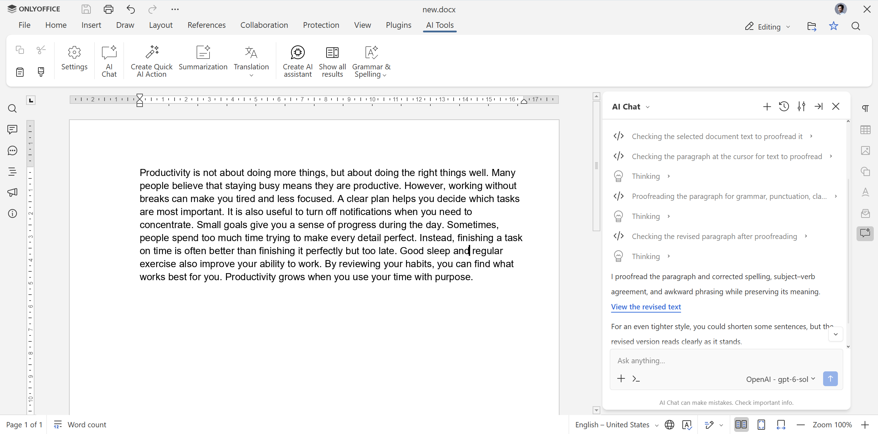This screenshot has width=878, height=434.
Task: Open OpenAI gpt-6-sol model selector
Action: pyautogui.click(x=781, y=379)
